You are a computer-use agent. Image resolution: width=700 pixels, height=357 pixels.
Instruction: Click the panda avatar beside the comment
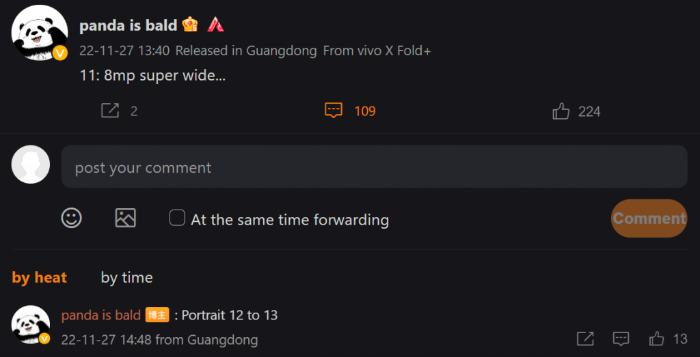click(x=31, y=324)
